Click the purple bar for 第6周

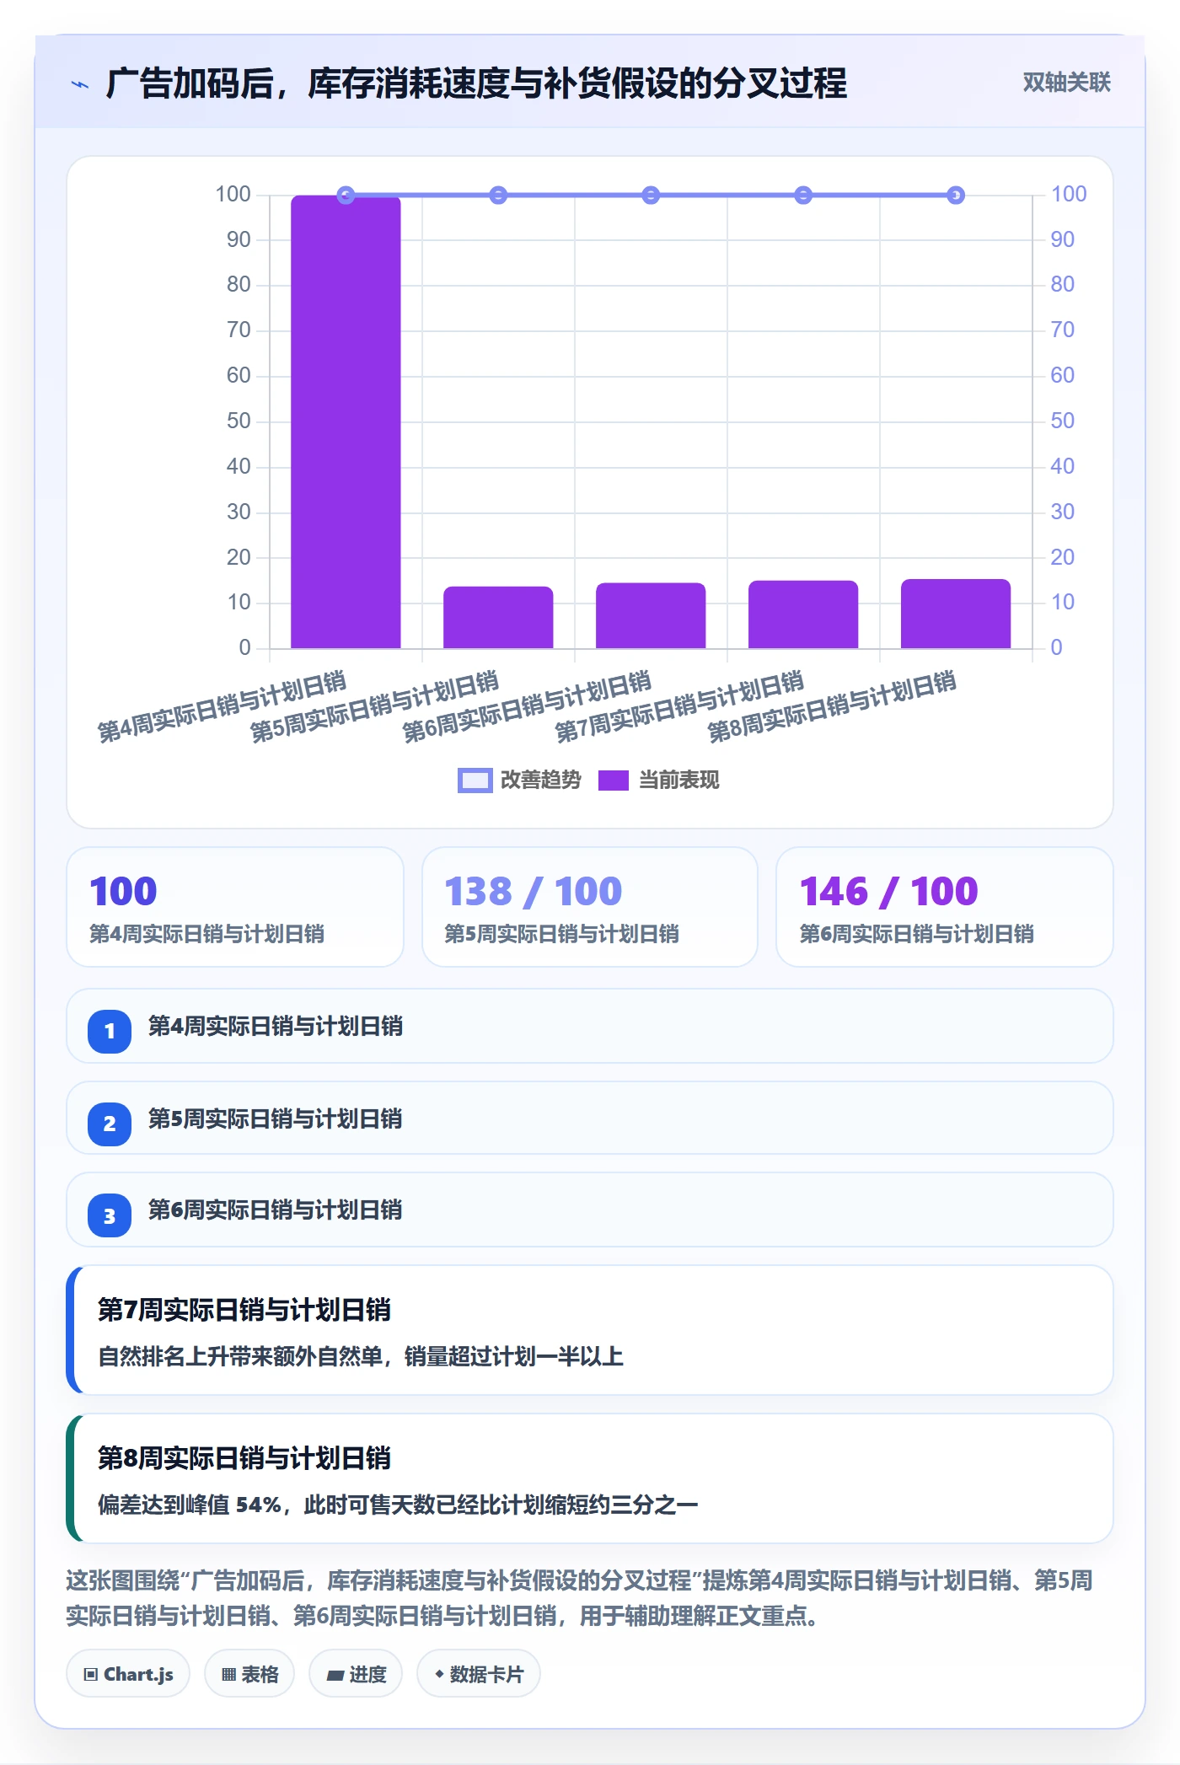tap(651, 615)
